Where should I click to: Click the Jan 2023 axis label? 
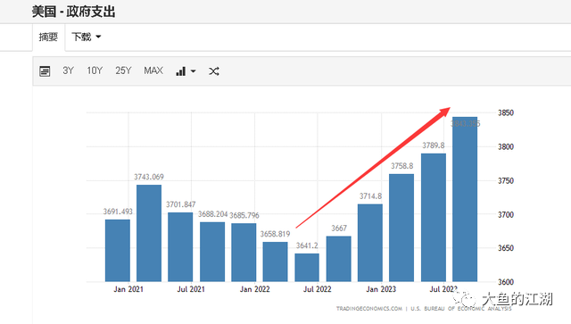tap(381, 289)
